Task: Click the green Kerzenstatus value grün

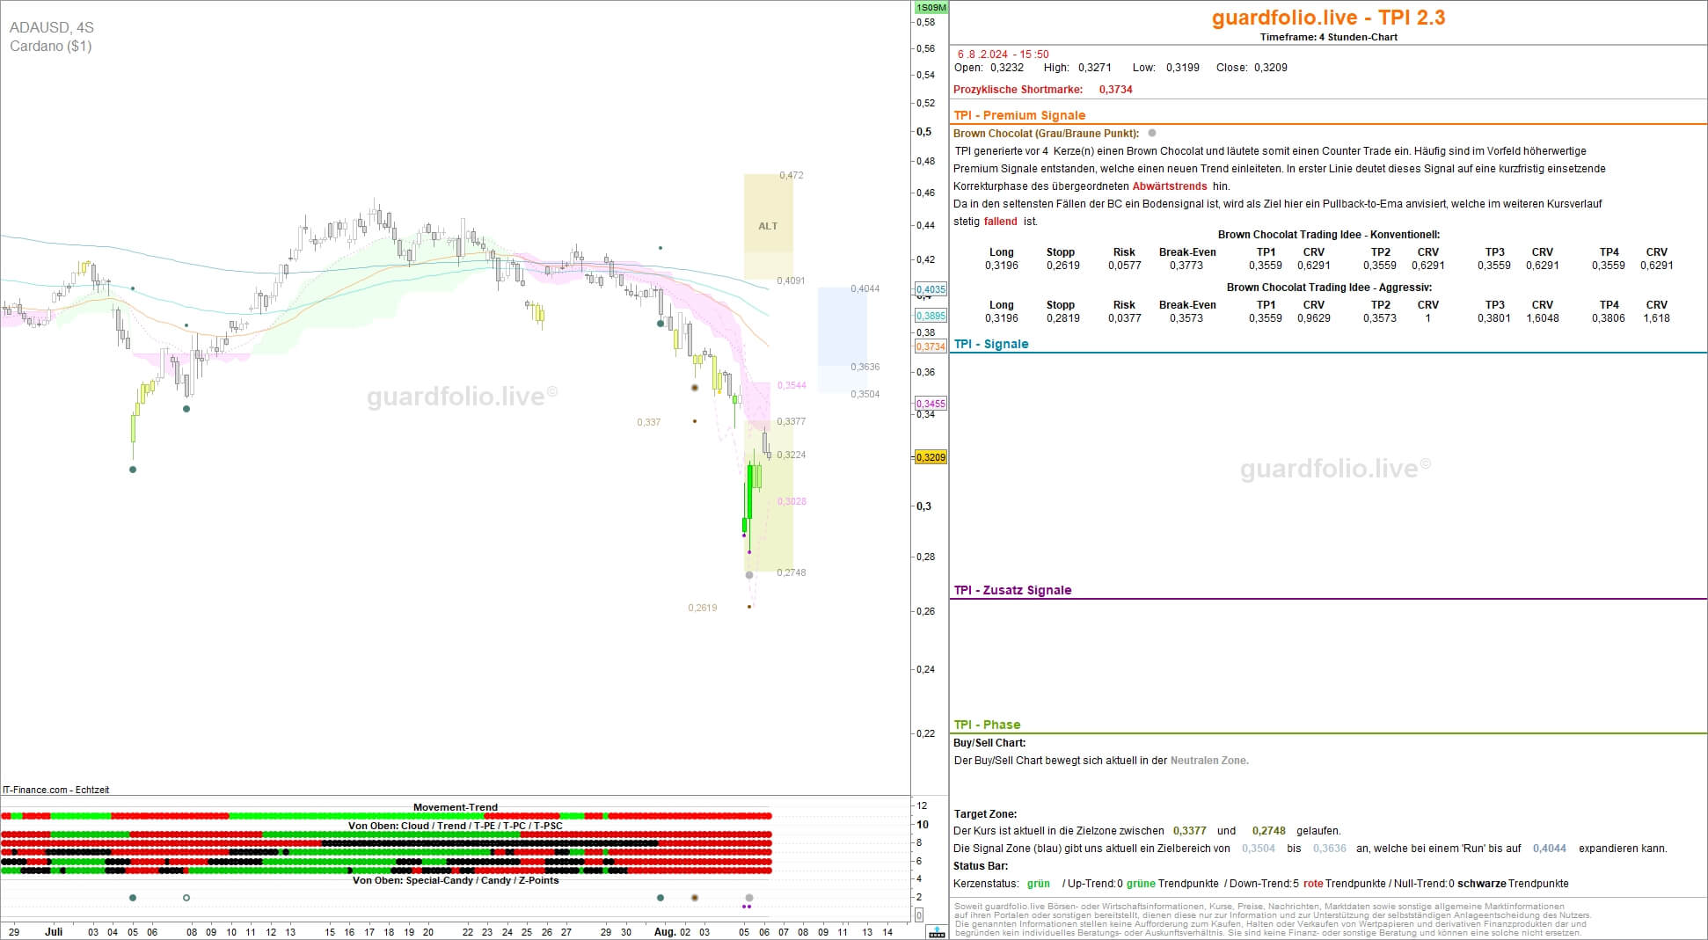Action: (x=1039, y=884)
